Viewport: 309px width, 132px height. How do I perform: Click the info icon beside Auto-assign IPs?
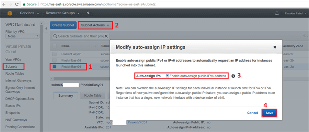point(233,76)
